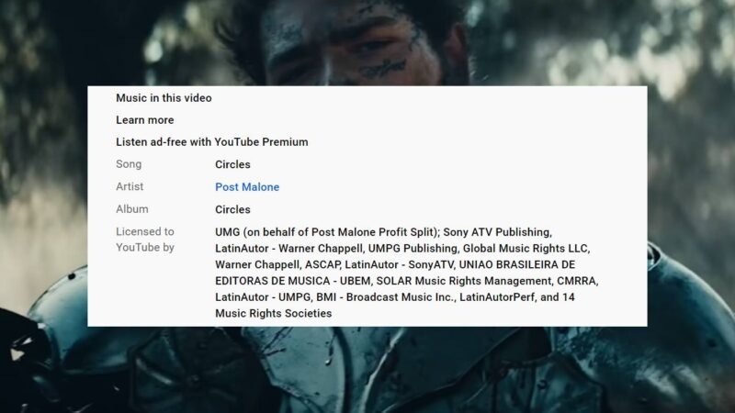Click the 14 Music Rights Societies text
The height and width of the screenshot is (413, 735).
click(x=273, y=313)
